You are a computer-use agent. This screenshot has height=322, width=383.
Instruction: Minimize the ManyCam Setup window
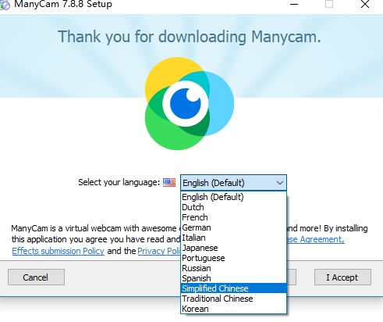[x=294, y=4]
